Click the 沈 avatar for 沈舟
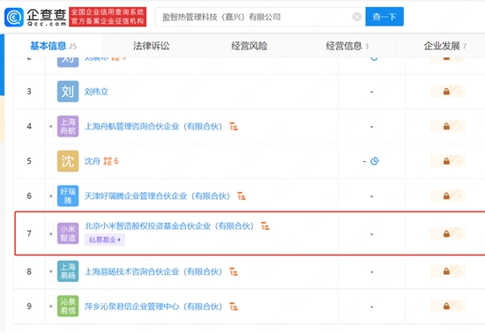The width and height of the screenshot is (485, 333). 68,161
